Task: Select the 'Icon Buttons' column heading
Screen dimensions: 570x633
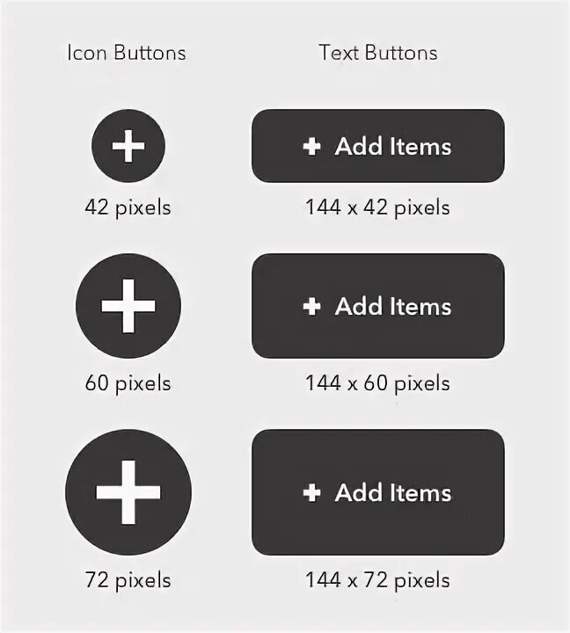Action: (x=127, y=53)
